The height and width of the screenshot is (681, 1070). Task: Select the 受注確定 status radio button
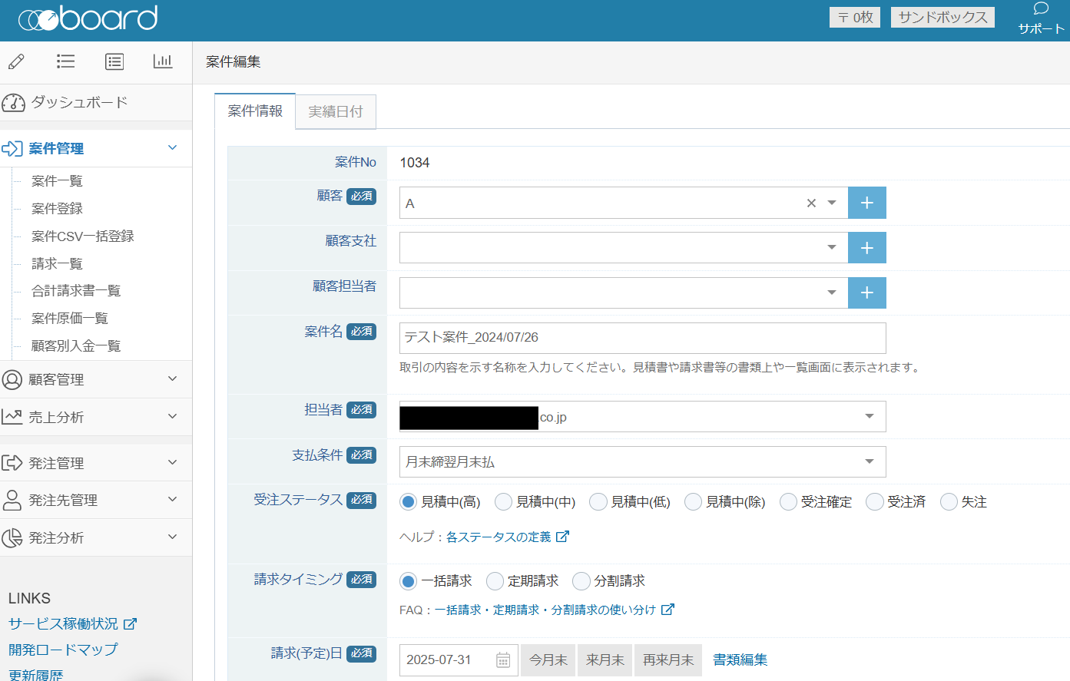[788, 502]
